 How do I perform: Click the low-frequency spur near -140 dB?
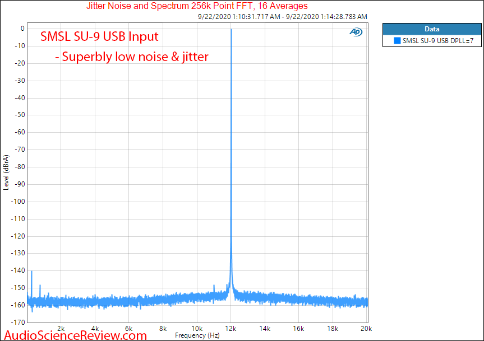[x=31, y=285]
